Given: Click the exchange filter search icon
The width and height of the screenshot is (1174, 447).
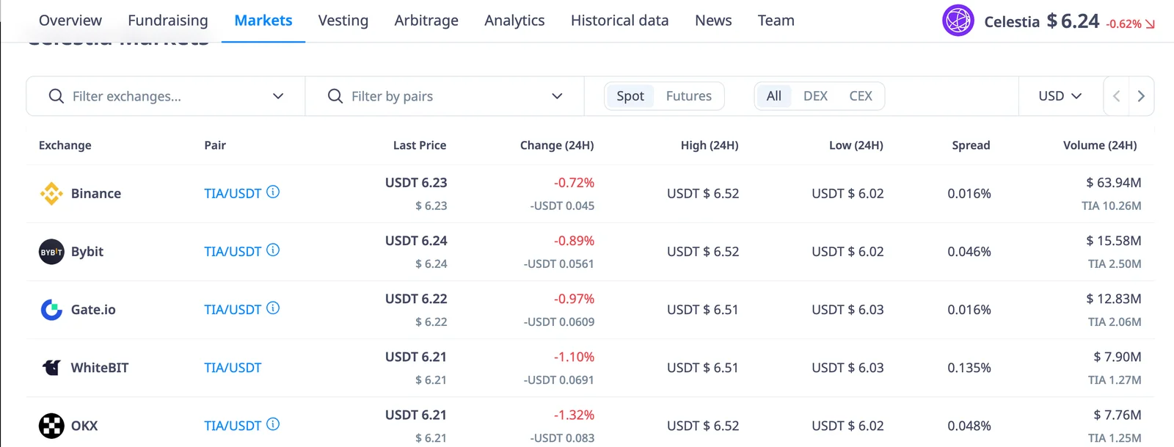Looking at the screenshot, I should click(x=56, y=96).
